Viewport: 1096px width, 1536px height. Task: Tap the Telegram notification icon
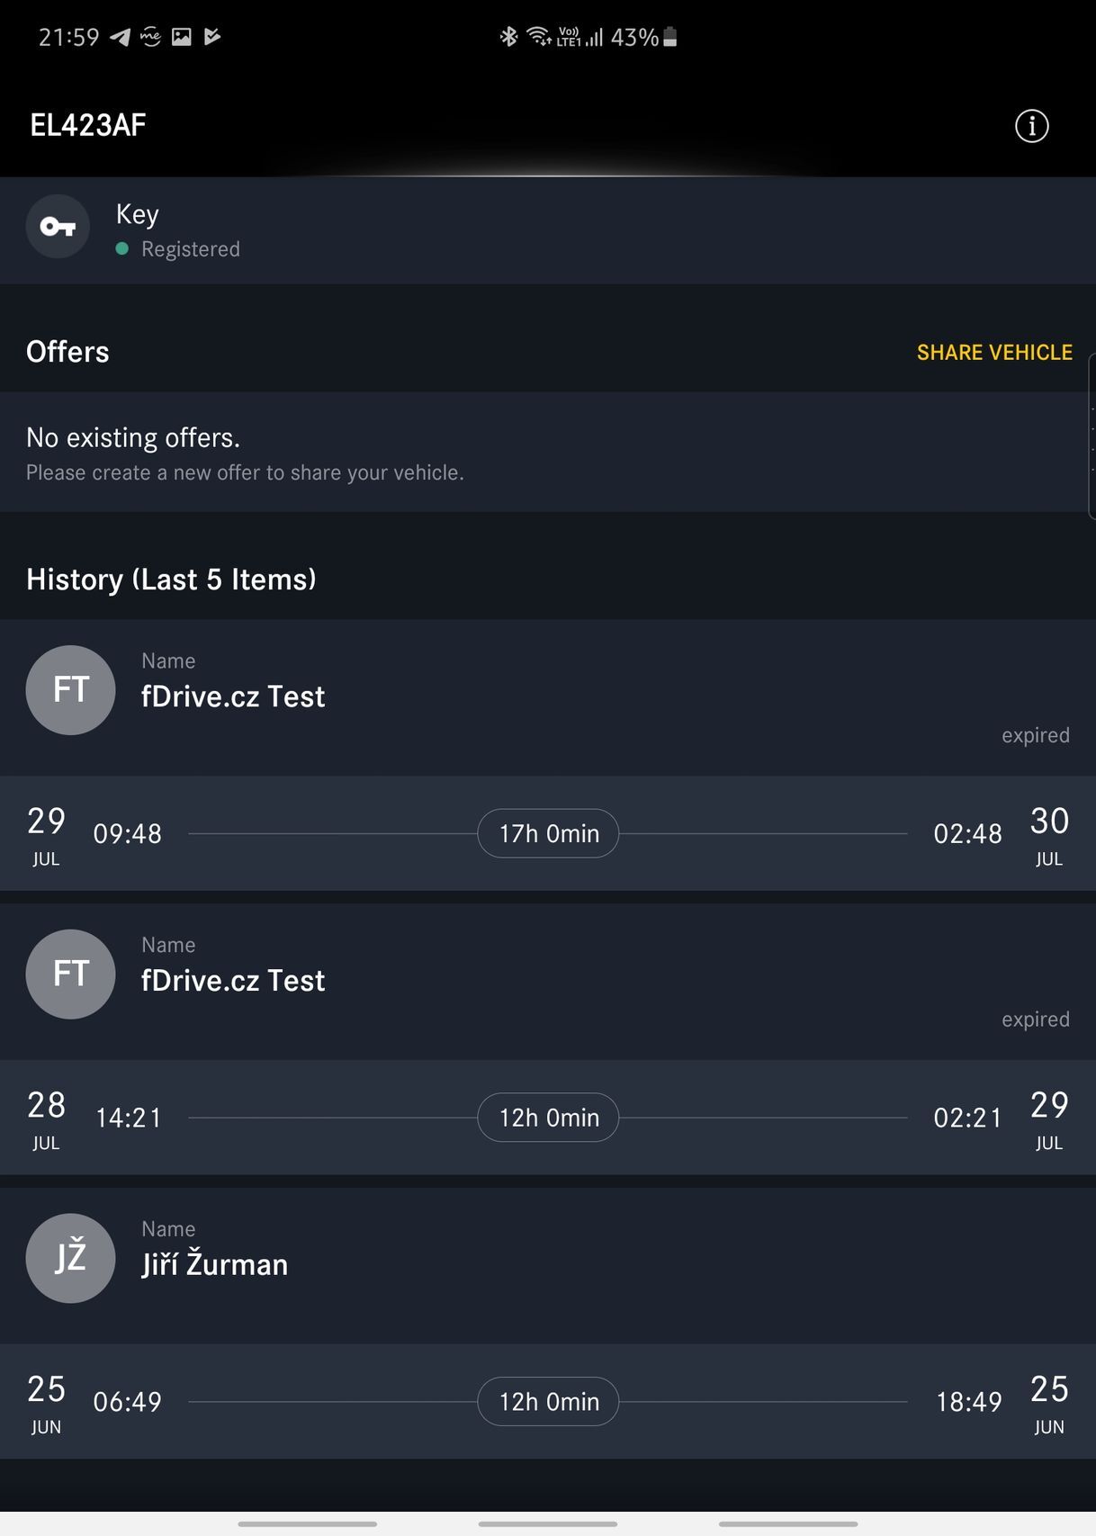(120, 37)
